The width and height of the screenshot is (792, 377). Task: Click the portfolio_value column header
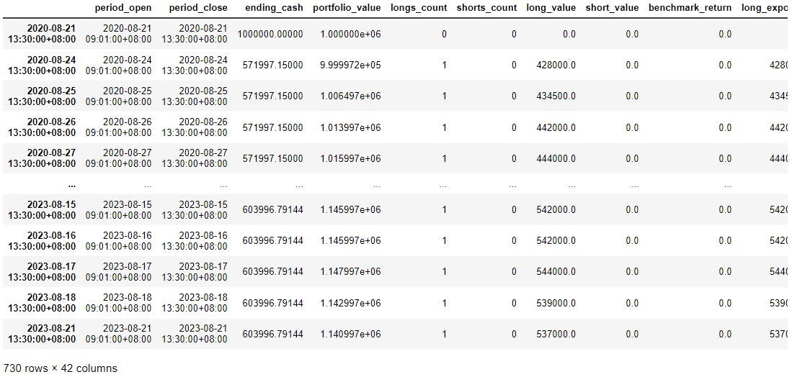tap(347, 8)
